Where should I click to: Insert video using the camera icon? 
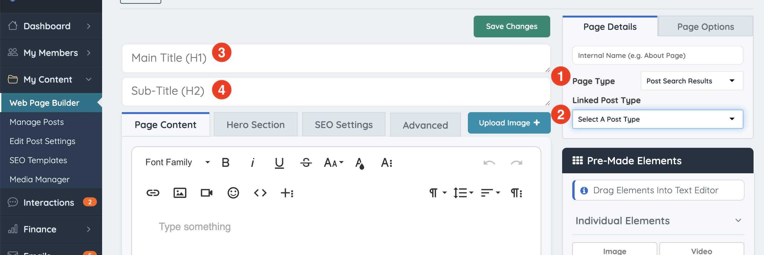(x=207, y=193)
